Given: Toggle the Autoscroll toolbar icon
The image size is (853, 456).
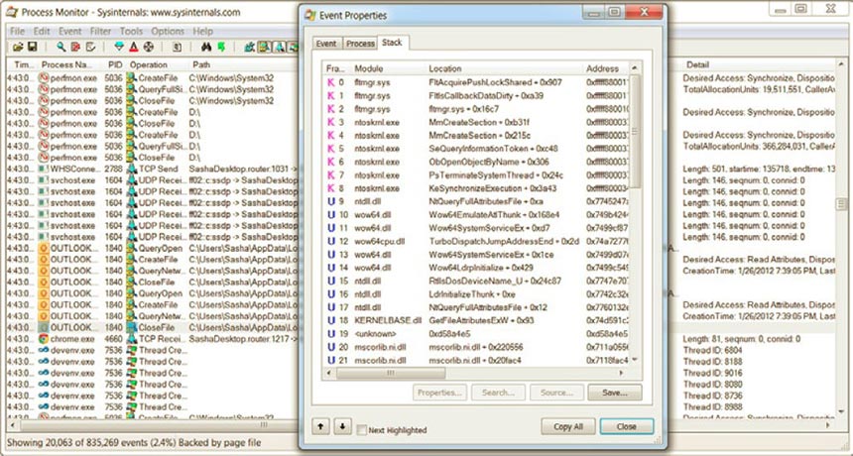Looking at the screenshot, I should 75,48.
